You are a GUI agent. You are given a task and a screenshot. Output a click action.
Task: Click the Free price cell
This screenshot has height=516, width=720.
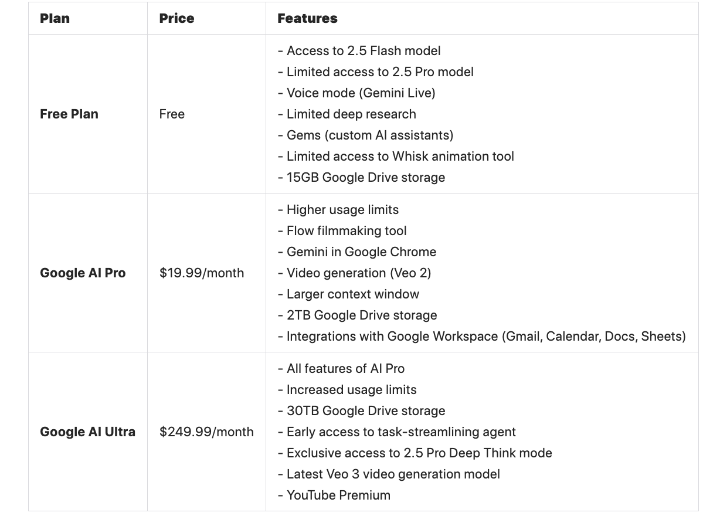pos(172,114)
